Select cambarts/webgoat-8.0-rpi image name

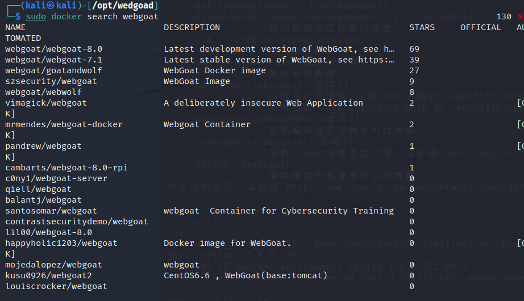[66, 168]
